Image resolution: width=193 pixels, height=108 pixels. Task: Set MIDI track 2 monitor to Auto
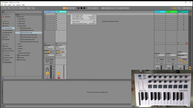(x=60, y=52)
